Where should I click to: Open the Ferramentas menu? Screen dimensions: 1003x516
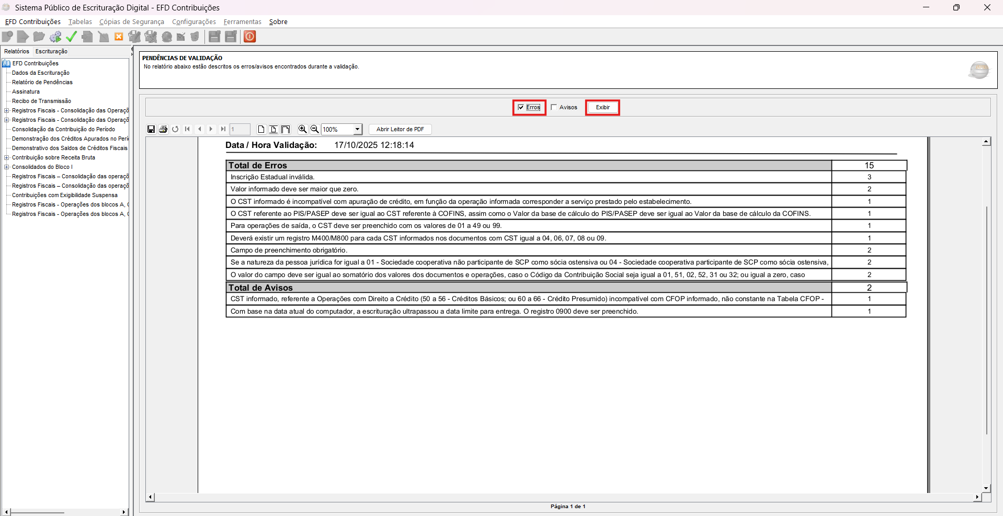pos(243,21)
